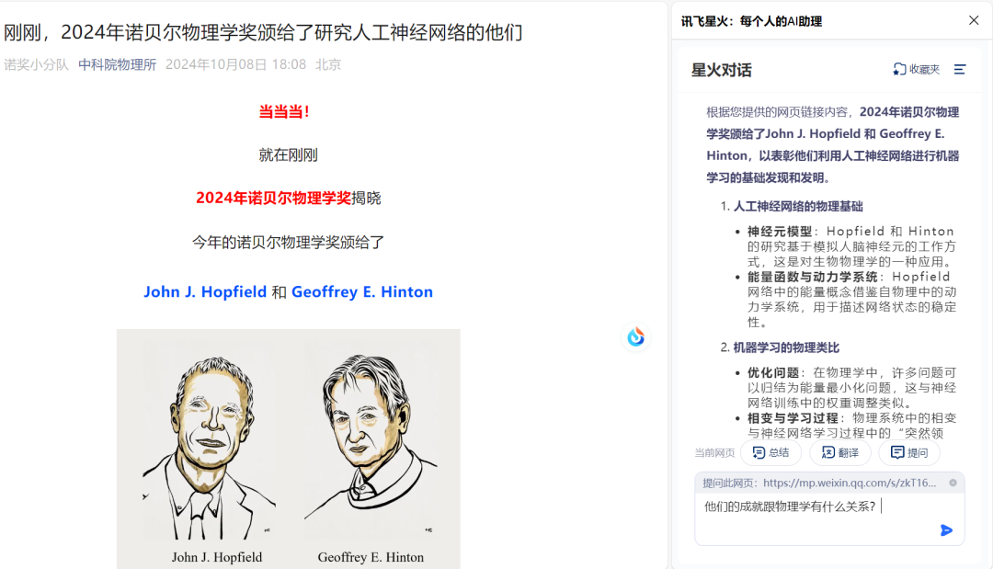
Task: Open the 中科院物理所 account link
Action: [117, 64]
